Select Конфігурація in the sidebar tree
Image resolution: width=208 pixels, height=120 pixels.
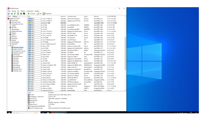(14, 42)
